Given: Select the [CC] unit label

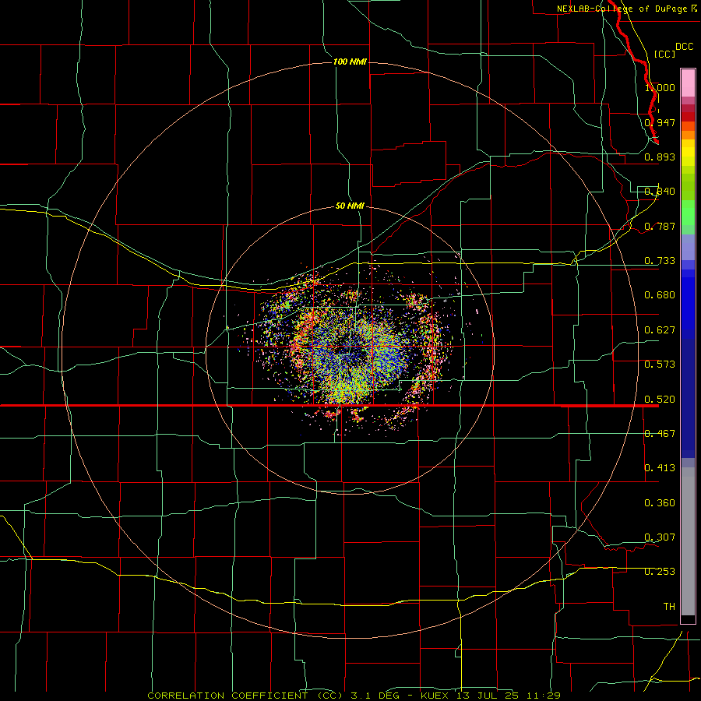Looking at the screenshot, I should point(664,54).
